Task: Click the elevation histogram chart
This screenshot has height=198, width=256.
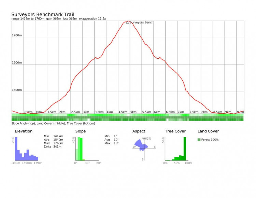Action: (26, 151)
